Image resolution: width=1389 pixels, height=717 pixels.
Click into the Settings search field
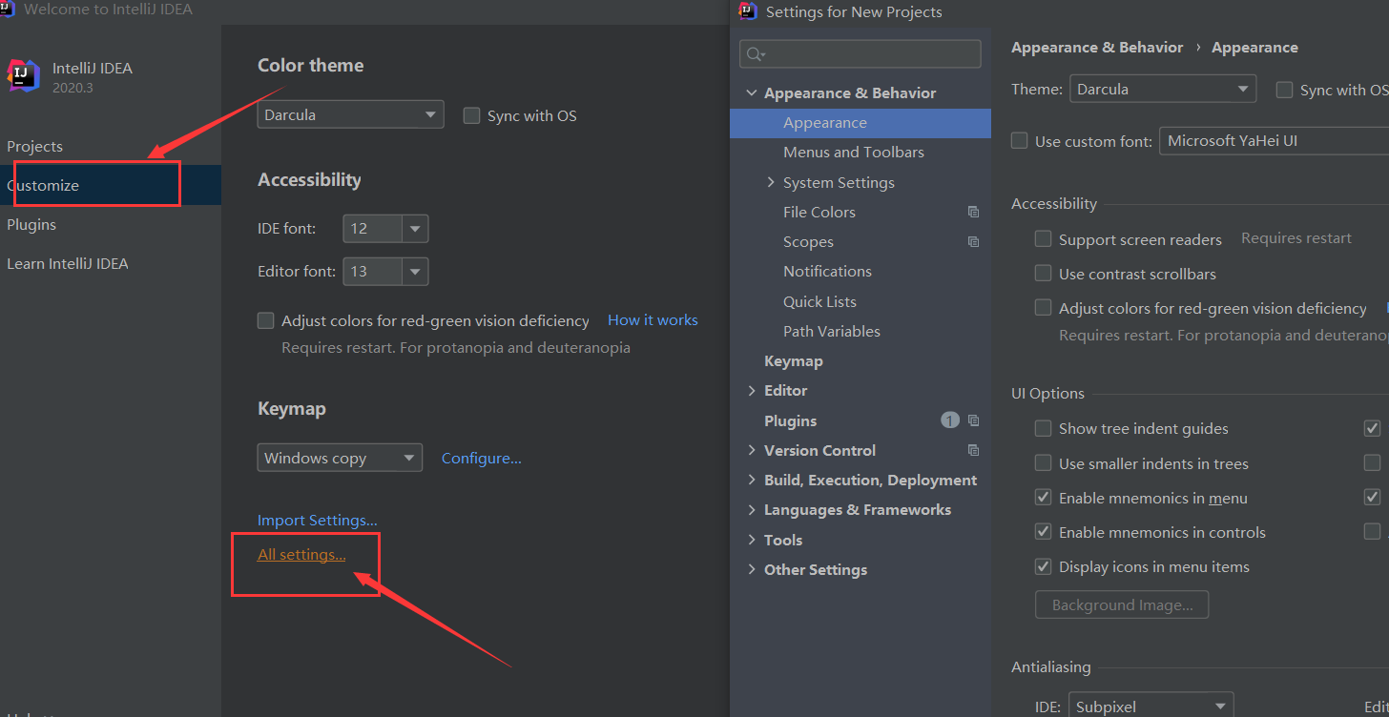860,53
